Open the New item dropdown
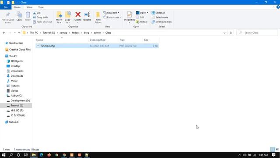Viewport: 280px width, 158px height. point(111,13)
